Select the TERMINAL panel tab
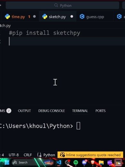The width and height of the screenshot is (125, 167). pos(80,111)
